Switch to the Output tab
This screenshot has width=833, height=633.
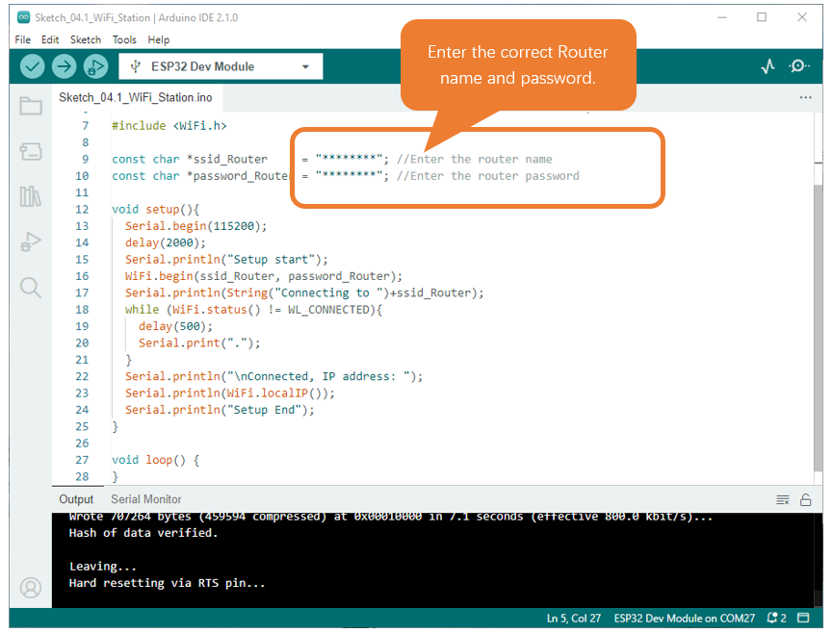(x=76, y=499)
